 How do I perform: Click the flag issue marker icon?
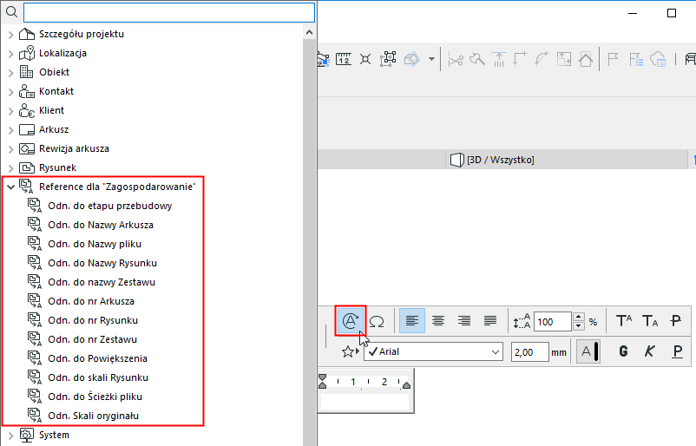[x=613, y=59]
